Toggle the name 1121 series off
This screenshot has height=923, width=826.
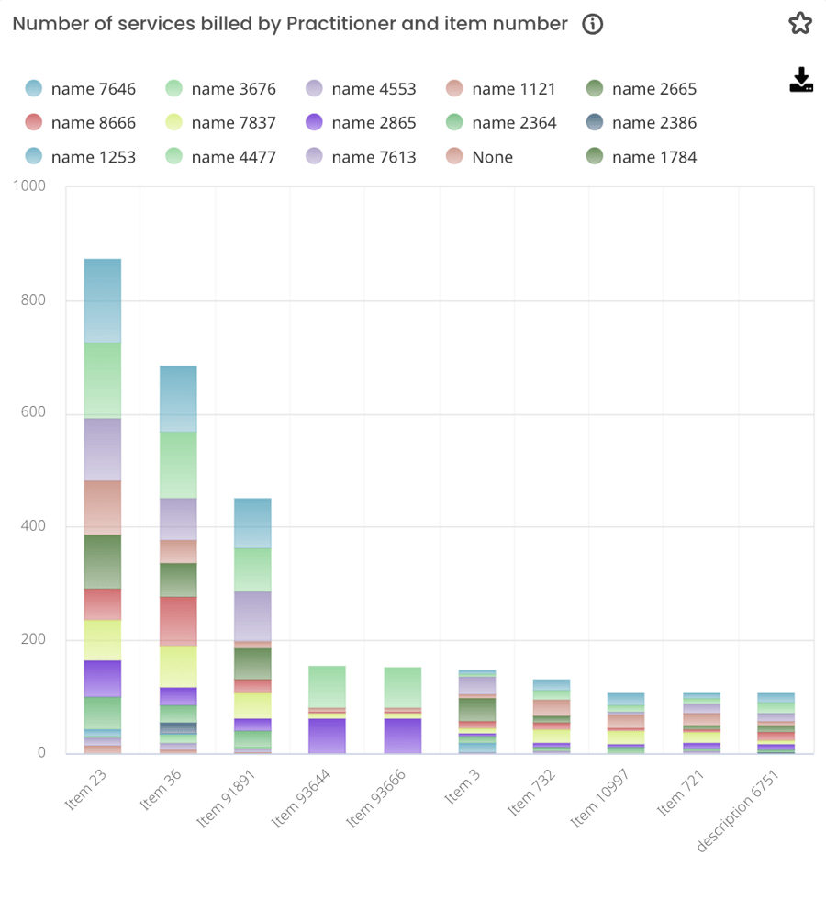click(x=455, y=89)
